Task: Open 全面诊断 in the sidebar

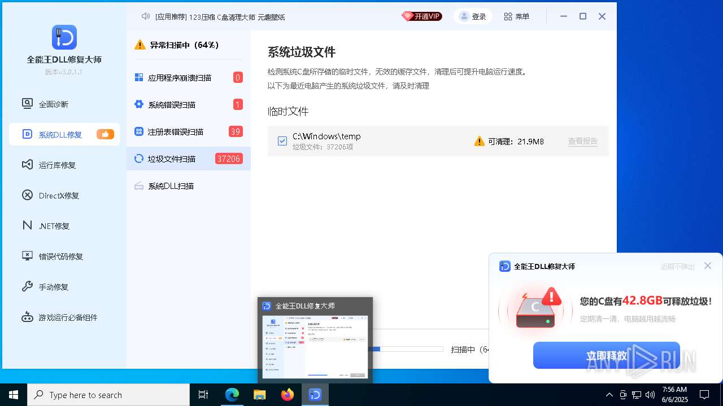Action: point(64,104)
